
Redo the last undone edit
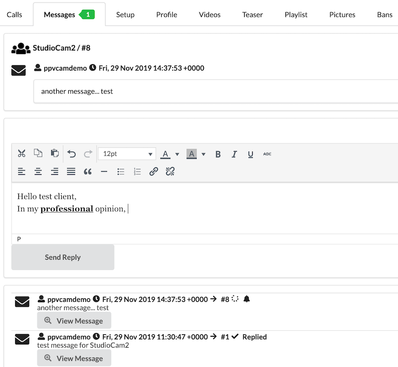88,153
